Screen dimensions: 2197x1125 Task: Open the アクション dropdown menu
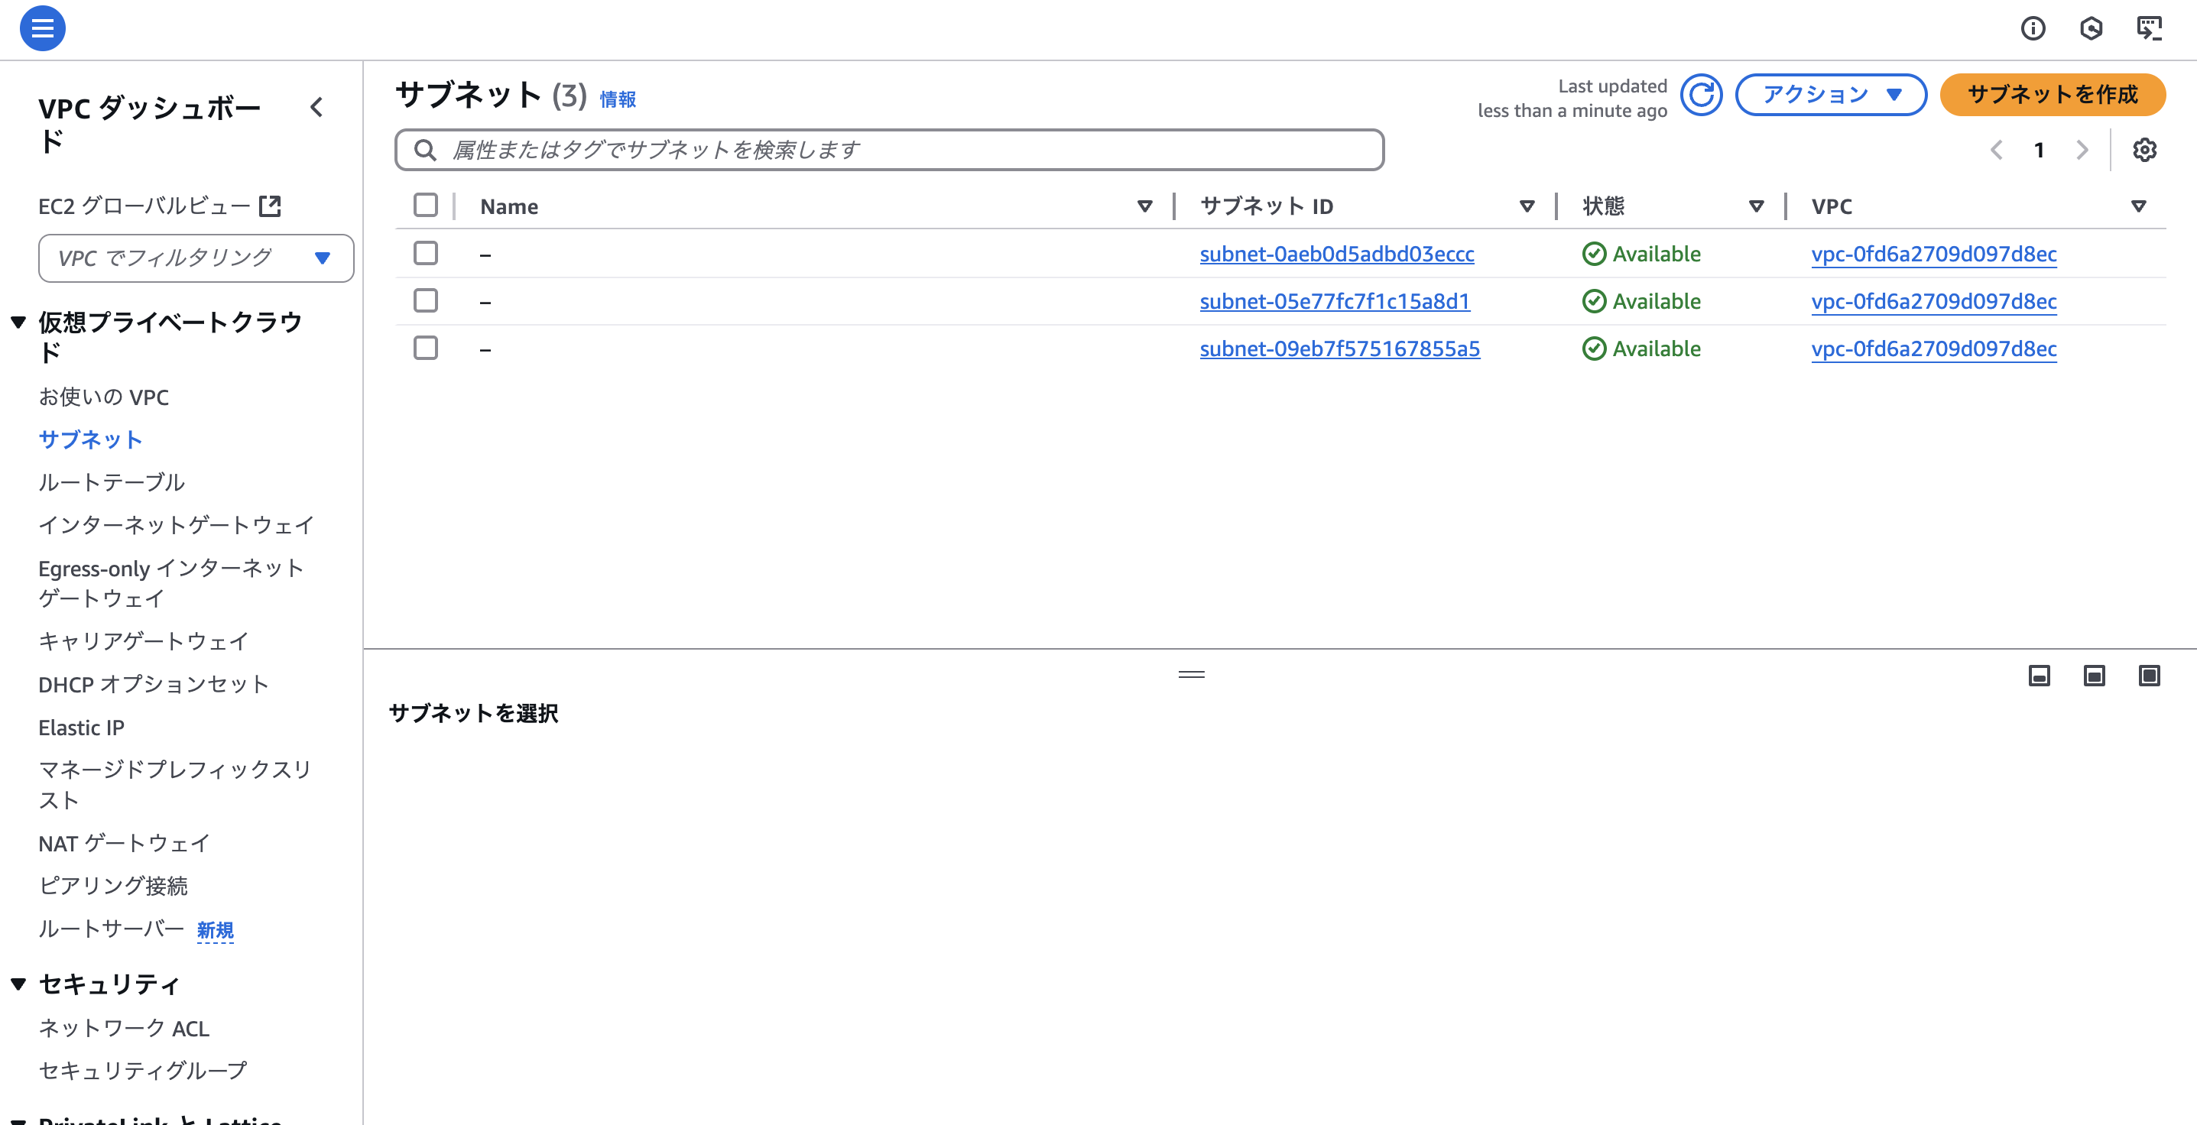(1830, 95)
